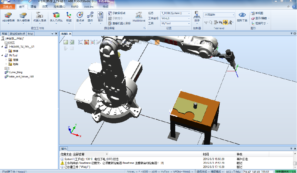Click the output panel vertical scrollbar

tap(295, 160)
